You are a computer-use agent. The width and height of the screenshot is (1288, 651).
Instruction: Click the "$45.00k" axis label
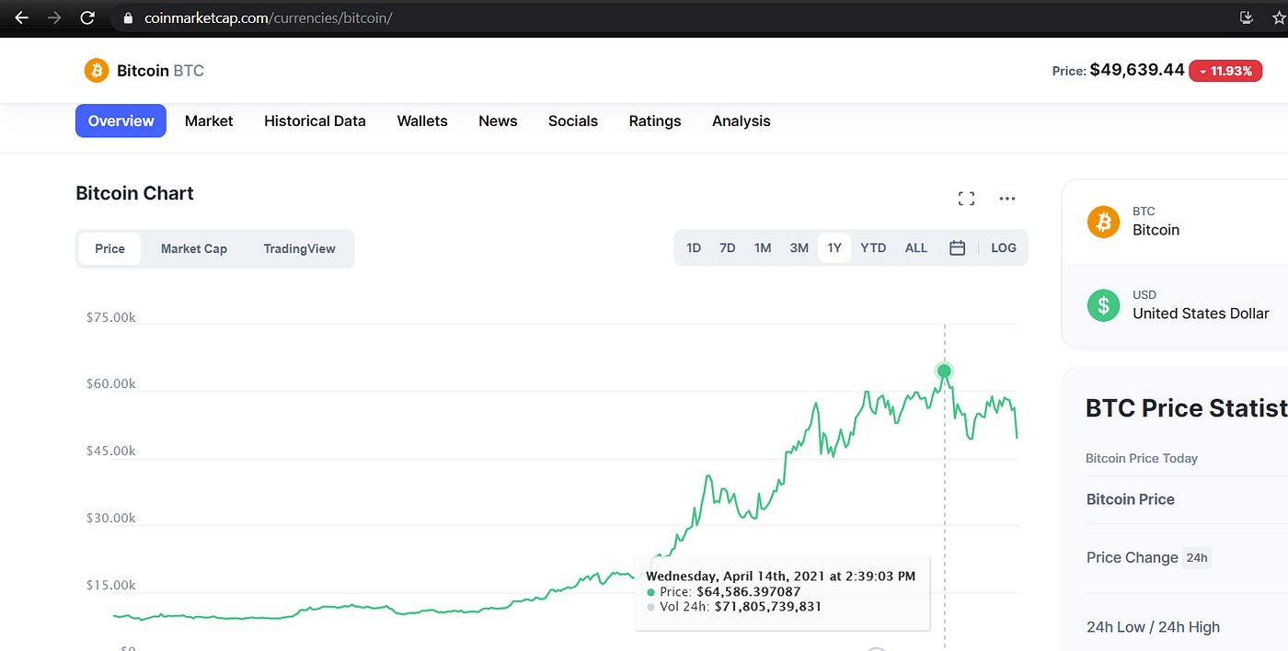pos(111,451)
